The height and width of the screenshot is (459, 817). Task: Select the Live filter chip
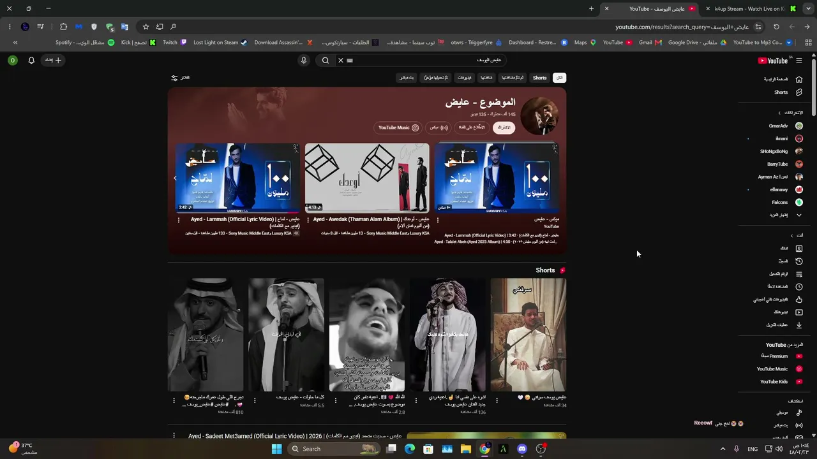pos(407,78)
